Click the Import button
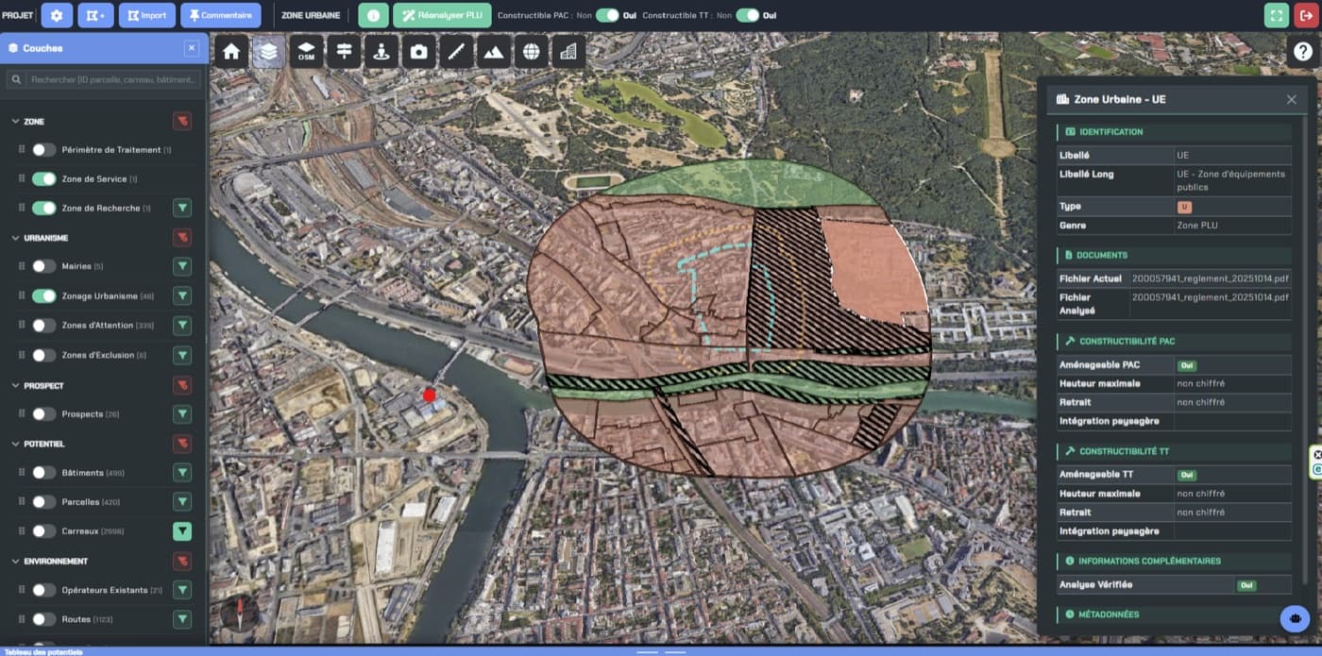Image resolution: width=1322 pixels, height=656 pixels. click(146, 15)
